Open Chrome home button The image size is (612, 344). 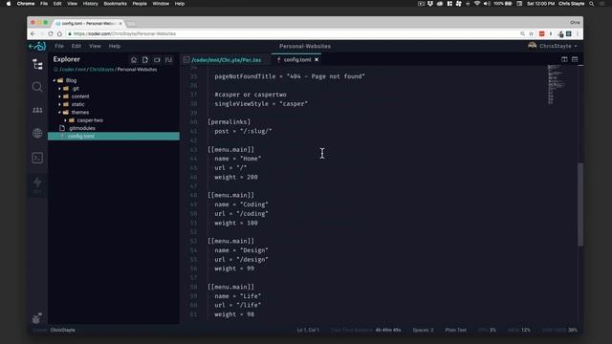[x=59, y=34]
